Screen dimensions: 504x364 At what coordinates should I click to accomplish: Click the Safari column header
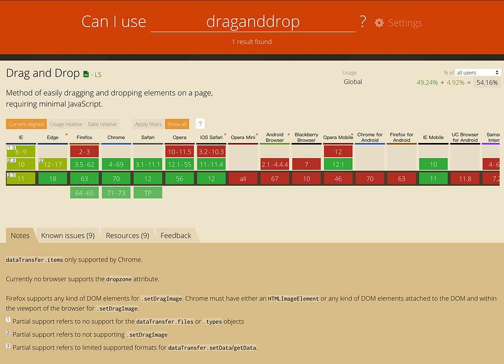point(148,137)
